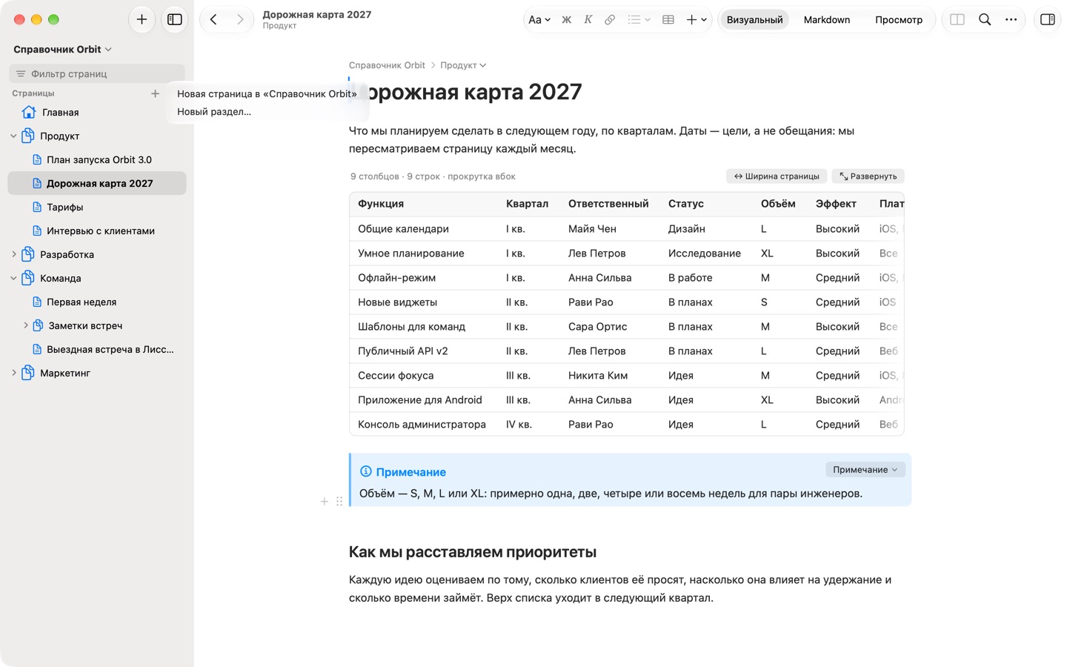
Task: Toggle the right inspector panel icon
Action: [x=1048, y=20]
